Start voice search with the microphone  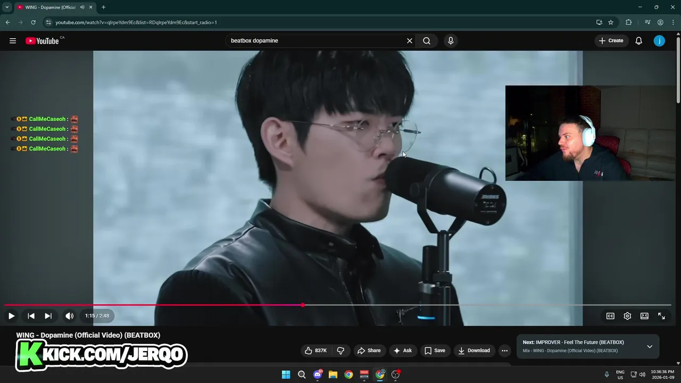click(x=451, y=41)
